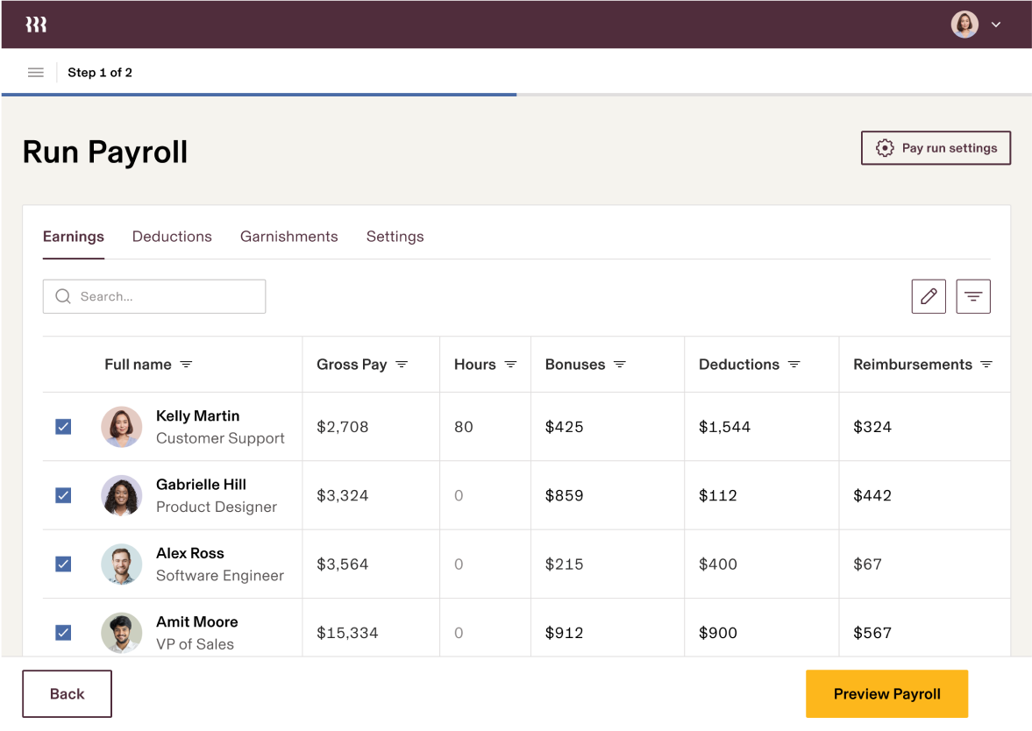Image resolution: width=1032 pixels, height=731 pixels.
Task: Select the Alex Ross name
Action: pyautogui.click(x=189, y=553)
